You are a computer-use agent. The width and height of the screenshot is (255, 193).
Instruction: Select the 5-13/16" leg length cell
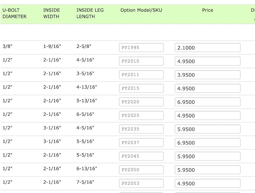tap(87, 101)
